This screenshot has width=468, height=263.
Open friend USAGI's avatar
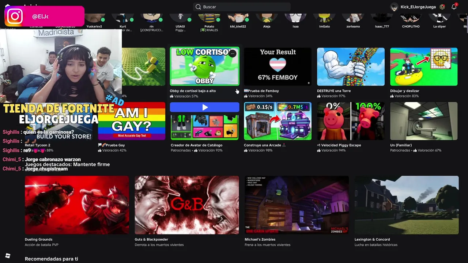[x=180, y=18]
